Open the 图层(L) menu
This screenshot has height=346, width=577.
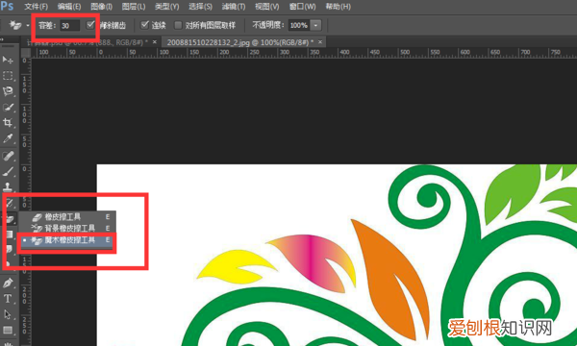pos(134,7)
